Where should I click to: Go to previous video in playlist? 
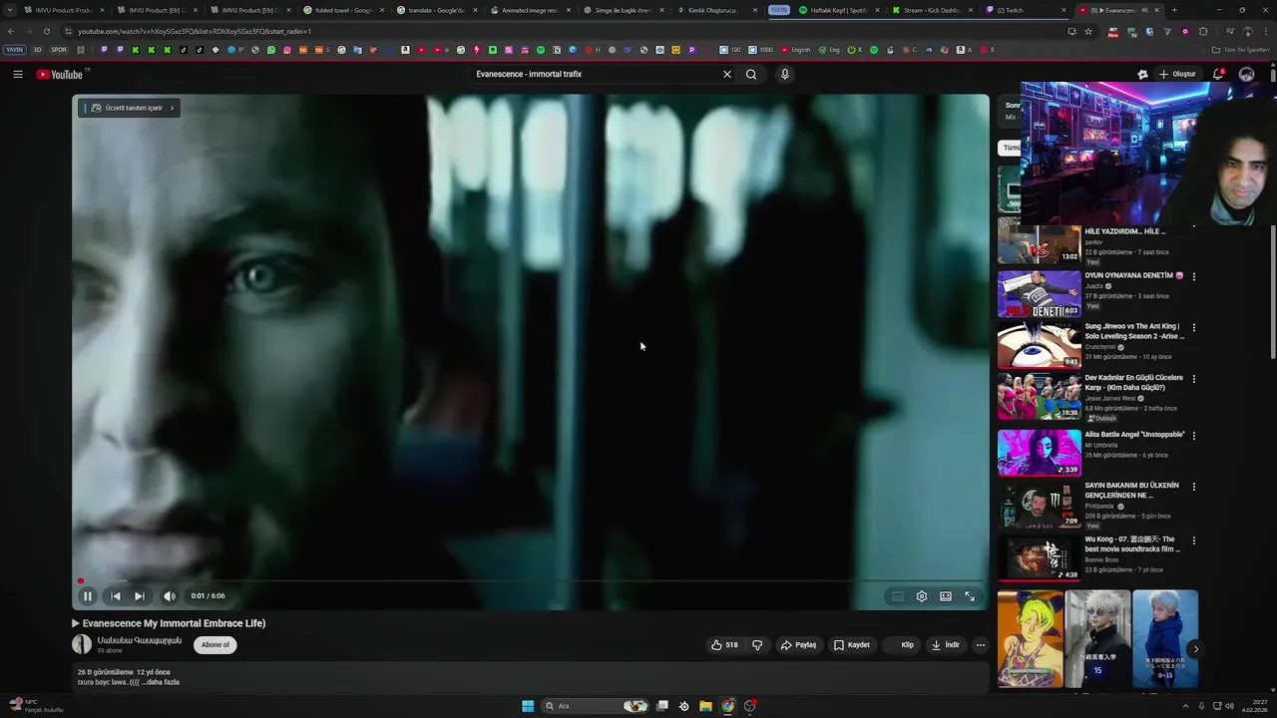tap(116, 596)
